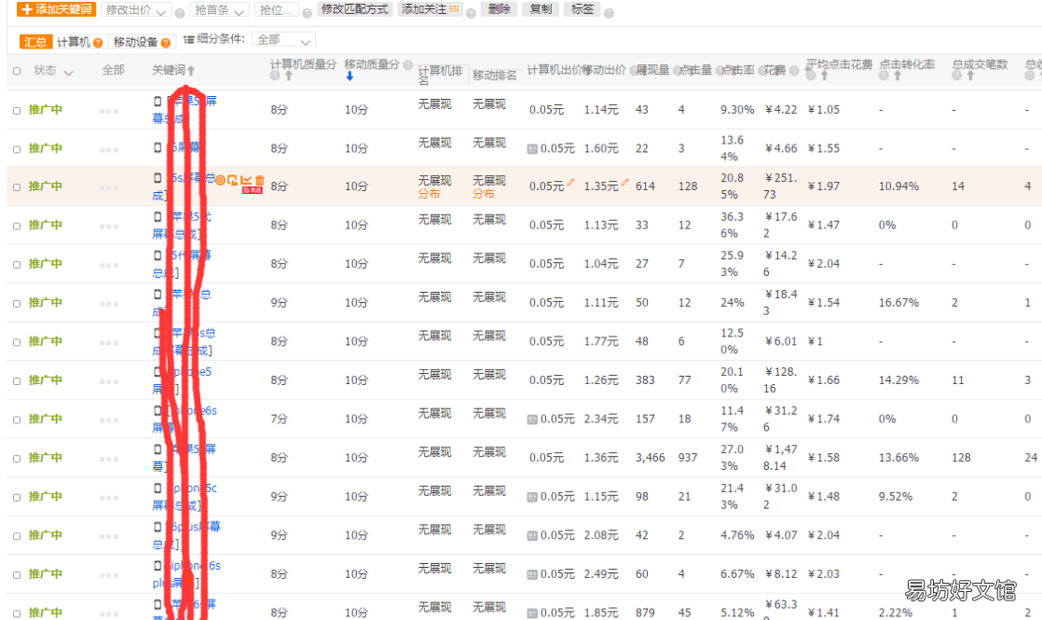Click orange device chart icon in highlighted row
Image resolution: width=1042 pixels, height=620 pixels.
click(233, 180)
